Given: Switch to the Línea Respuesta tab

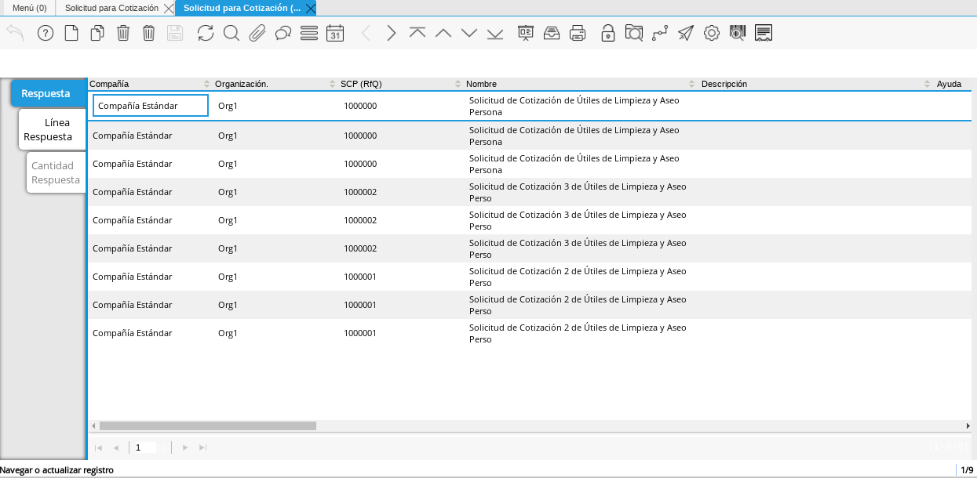Looking at the screenshot, I should point(53,129).
